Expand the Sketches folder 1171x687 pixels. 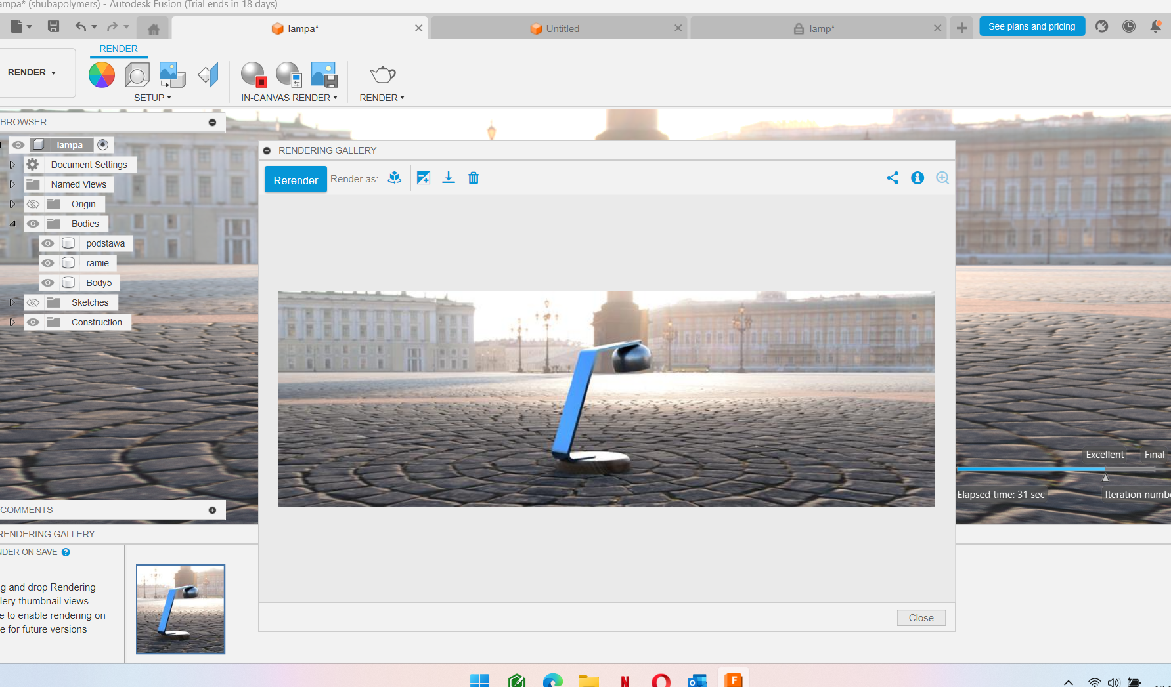pos(12,302)
